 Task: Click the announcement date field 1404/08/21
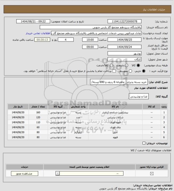pyautogui.click(x=33, y=21)
